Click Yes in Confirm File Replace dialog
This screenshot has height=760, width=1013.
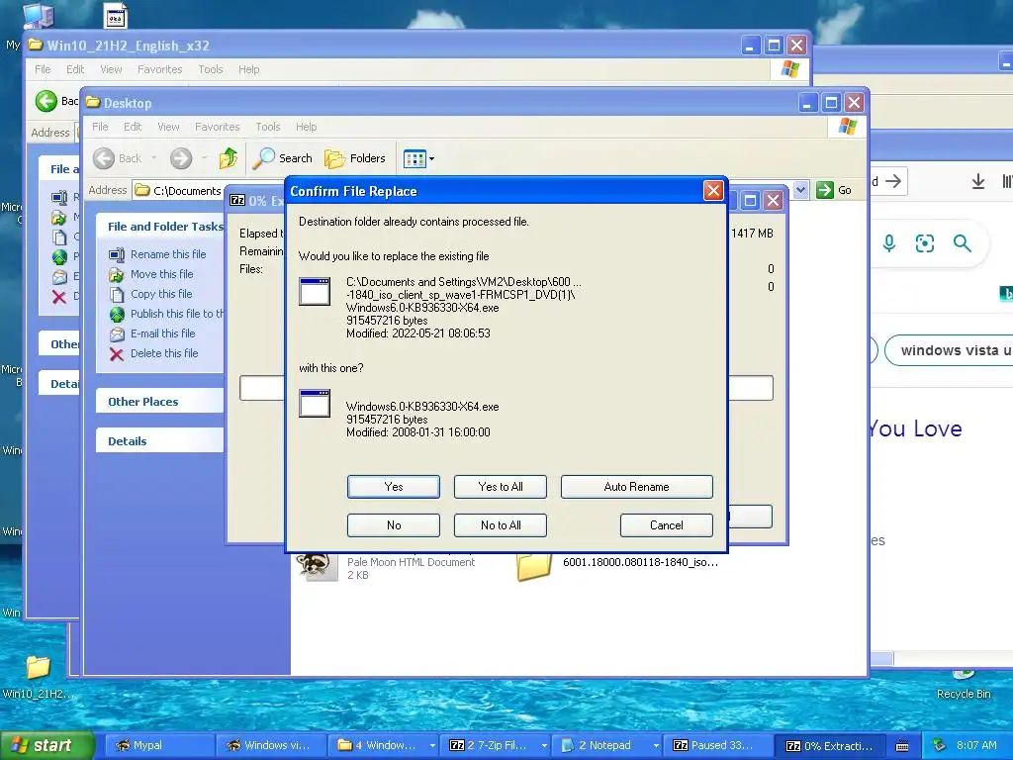pyautogui.click(x=393, y=487)
